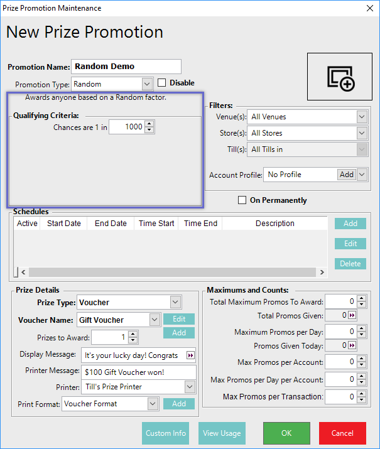Click the green OK button

click(286, 433)
